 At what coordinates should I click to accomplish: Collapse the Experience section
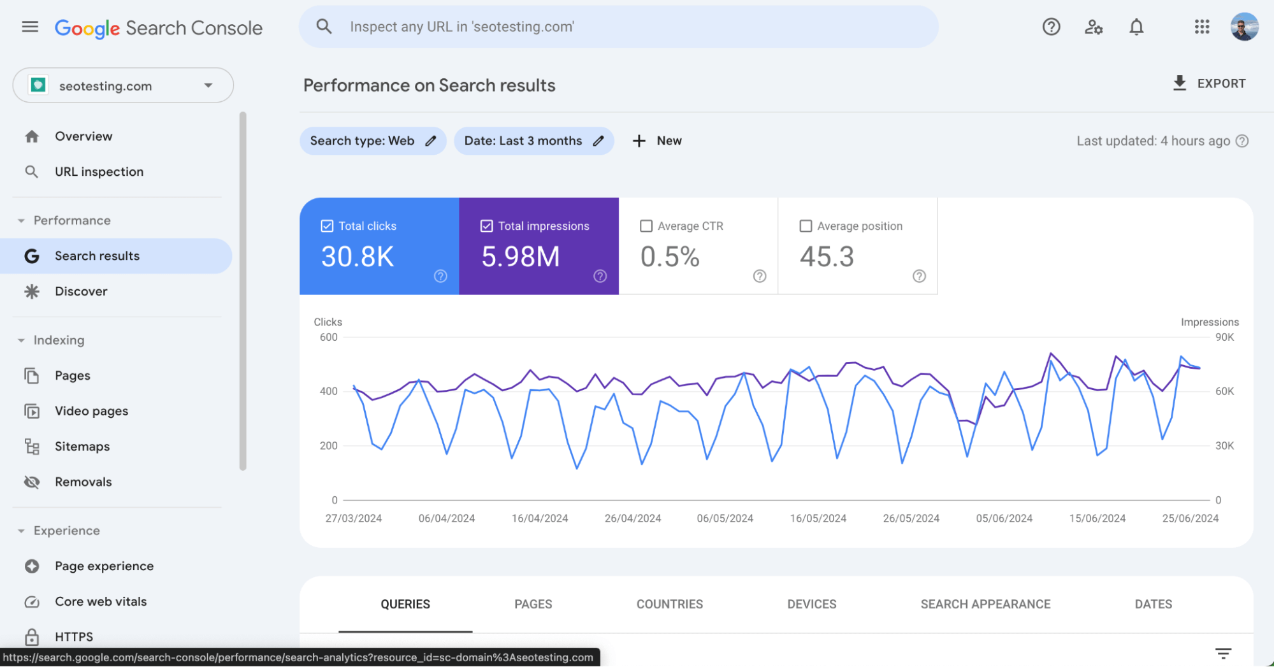[21, 531]
